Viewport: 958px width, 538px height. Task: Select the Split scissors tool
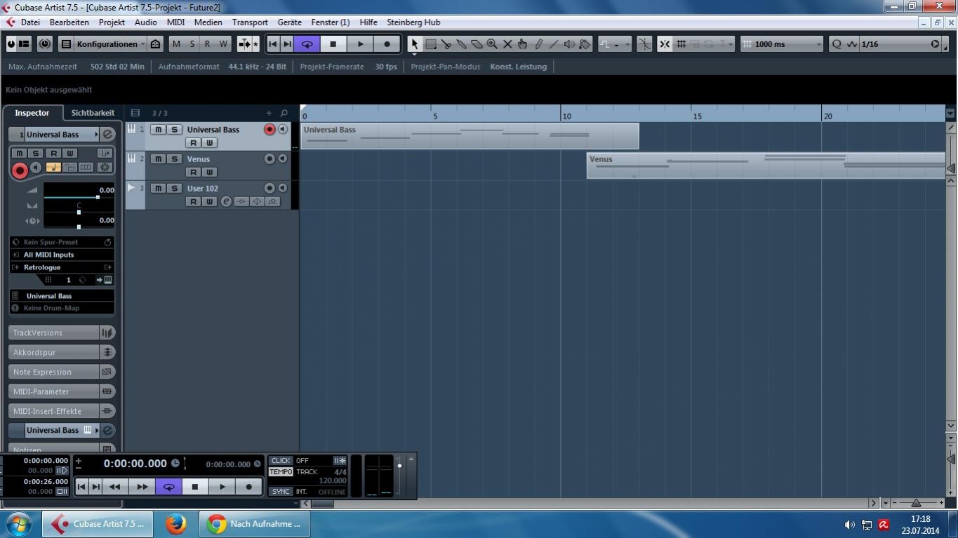click(446, 44)
